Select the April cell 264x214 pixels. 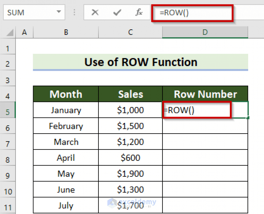(66, 158)
